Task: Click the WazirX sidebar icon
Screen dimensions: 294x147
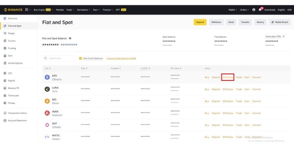Action: (x=5, y=80)
